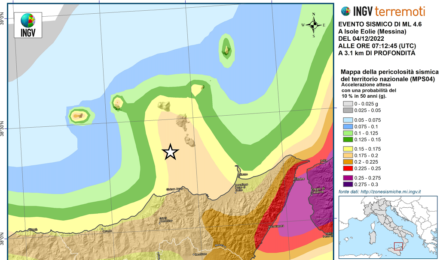The width and height of the screenshot is (440, 260).
Task: Click the 0.275 - 0.3 purple legend swatch
Action: [347, 184]
